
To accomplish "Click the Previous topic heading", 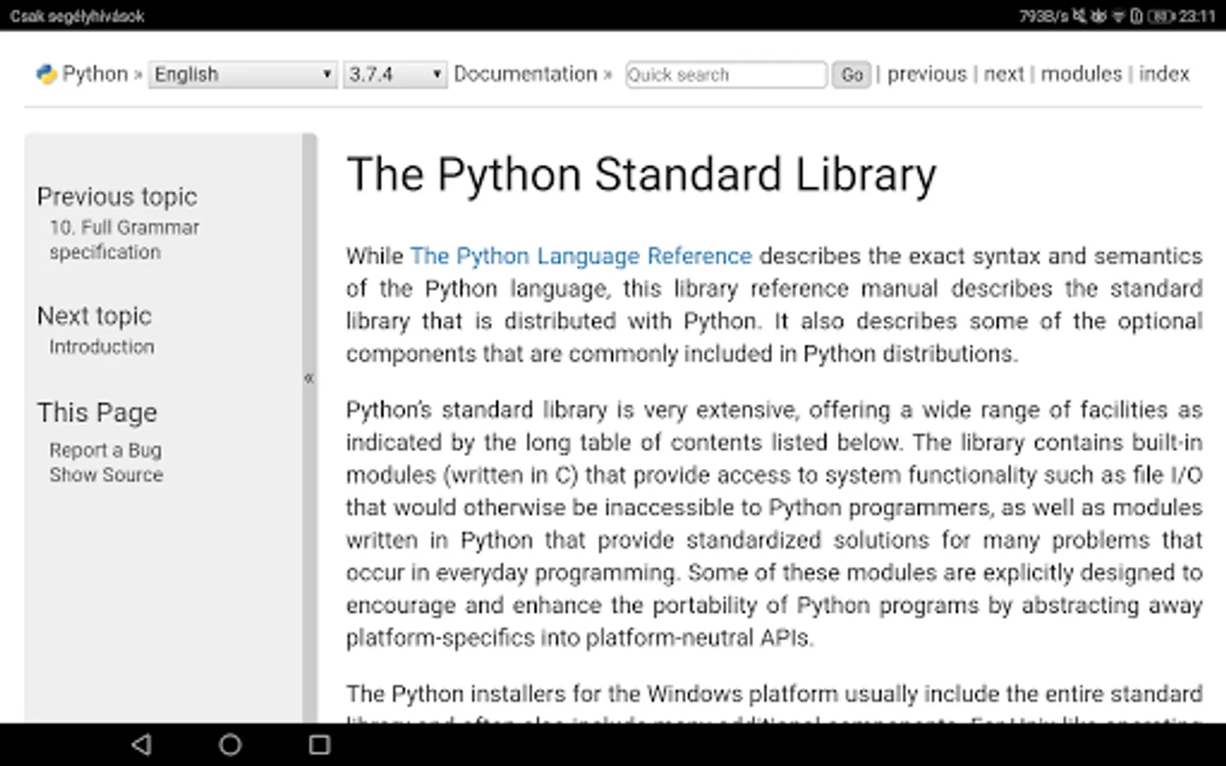I will [x=117, y=197].
